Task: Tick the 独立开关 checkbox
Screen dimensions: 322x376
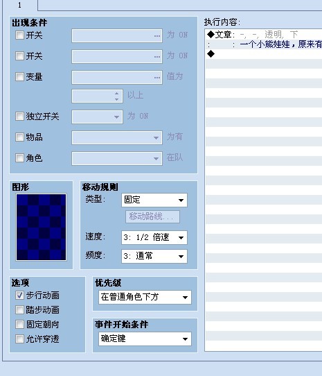Action: tap(19, 117)
